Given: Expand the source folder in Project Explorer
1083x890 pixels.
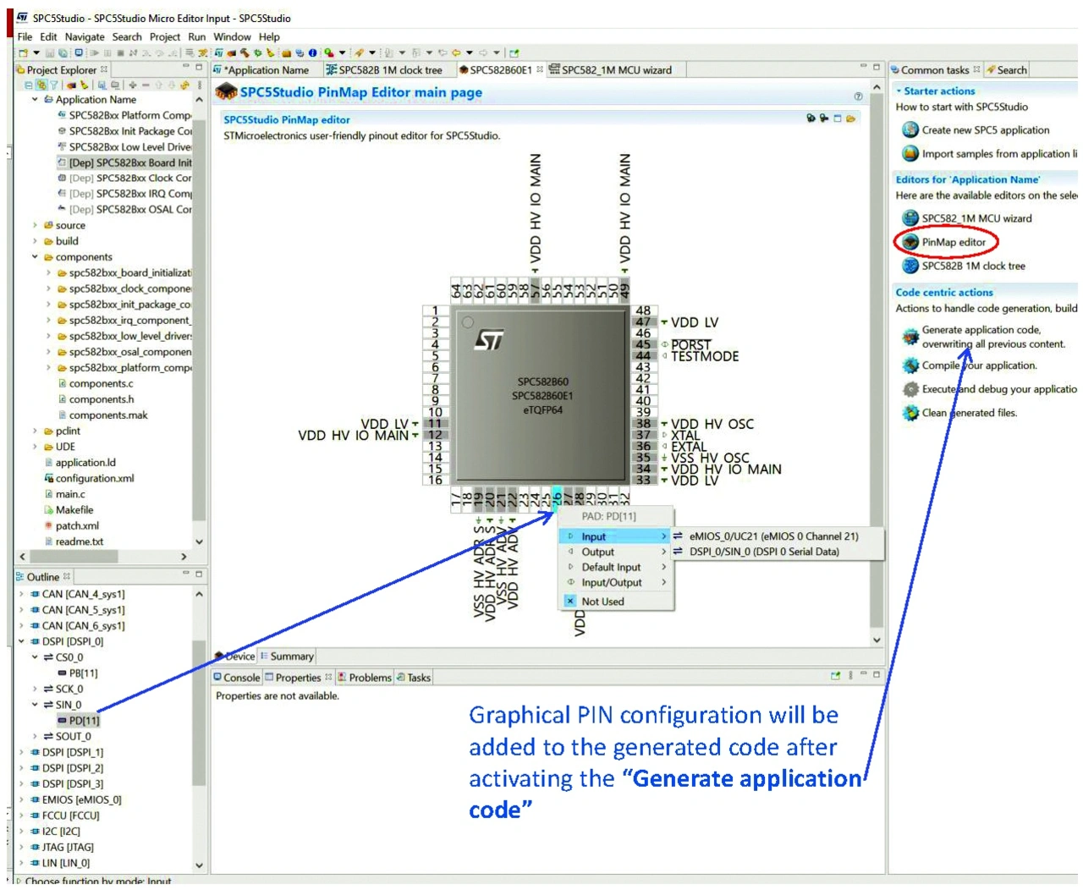Looking at the screenshot, I should [x=35, y=226].
